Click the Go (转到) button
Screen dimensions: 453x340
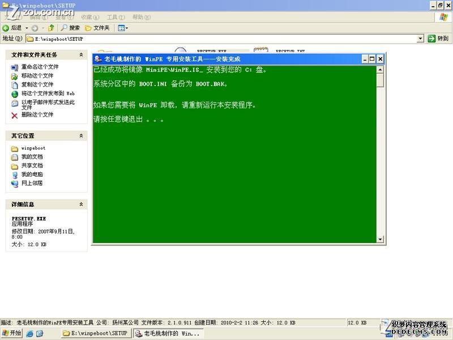(438, 39)
